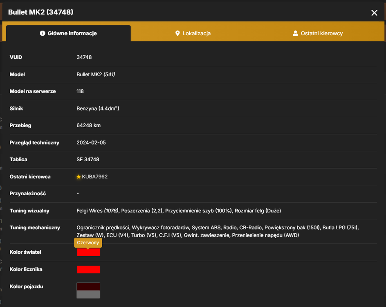Click the info icon on Główne informacje

click(x=43, y=33)
